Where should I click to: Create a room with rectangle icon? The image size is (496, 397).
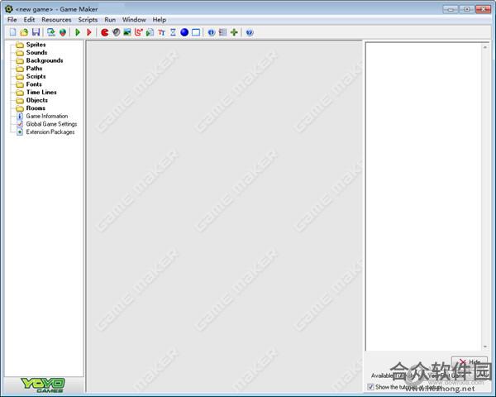(196, 32)
